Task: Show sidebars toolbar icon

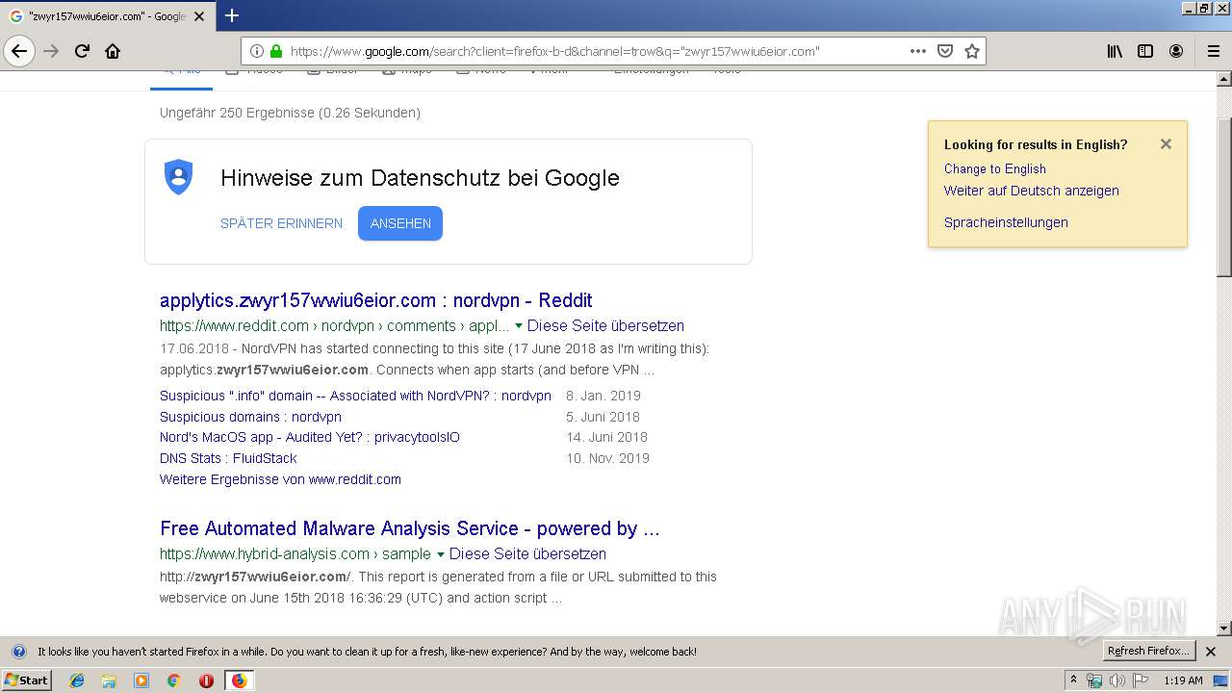Action: click(1145, 51)
